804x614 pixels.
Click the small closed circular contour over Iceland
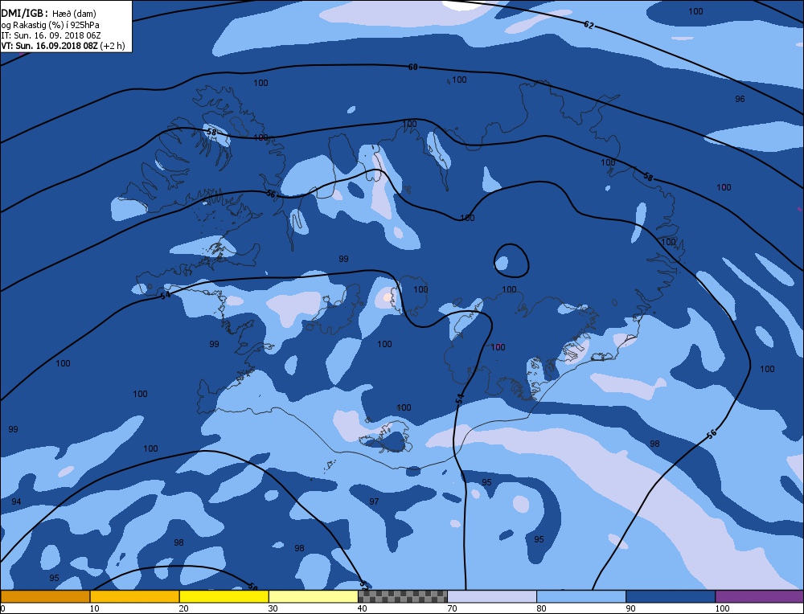click(x=511, y=260)
